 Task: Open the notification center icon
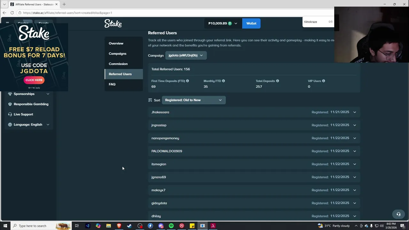point(403,226)
